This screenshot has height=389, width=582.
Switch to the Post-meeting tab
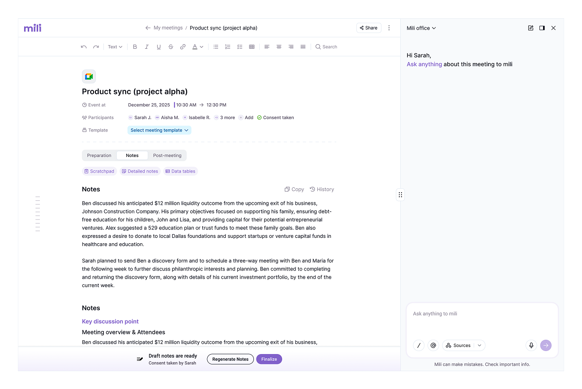pos(167,156)
